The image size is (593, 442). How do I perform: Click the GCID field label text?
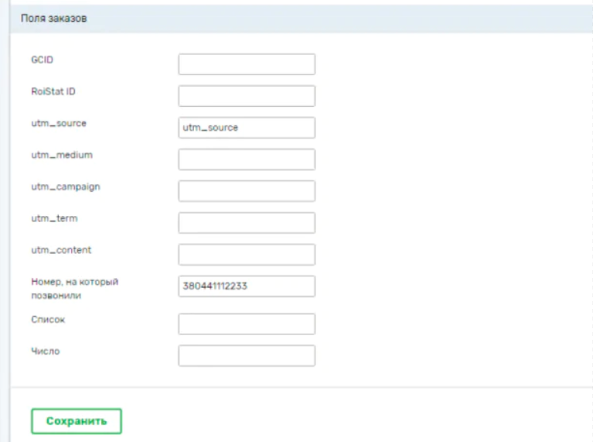(x=42, y=60)
